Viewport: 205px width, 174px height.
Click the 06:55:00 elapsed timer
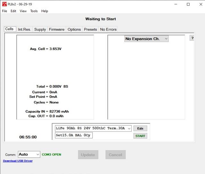tap(28, 137)
